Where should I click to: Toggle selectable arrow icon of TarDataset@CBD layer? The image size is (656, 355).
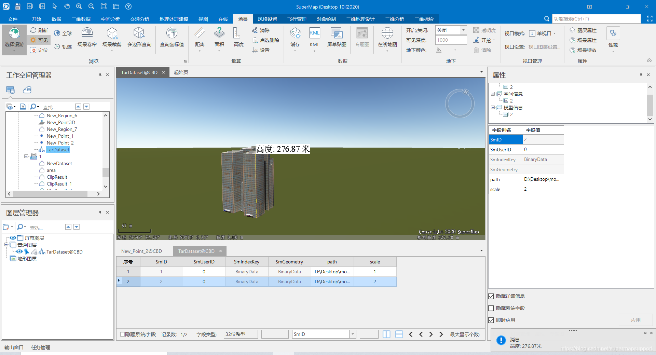(x=27, y=251)
